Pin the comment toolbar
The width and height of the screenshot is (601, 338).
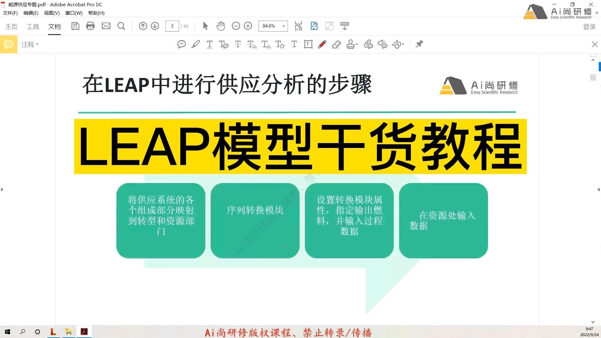(x=419, y=44)
